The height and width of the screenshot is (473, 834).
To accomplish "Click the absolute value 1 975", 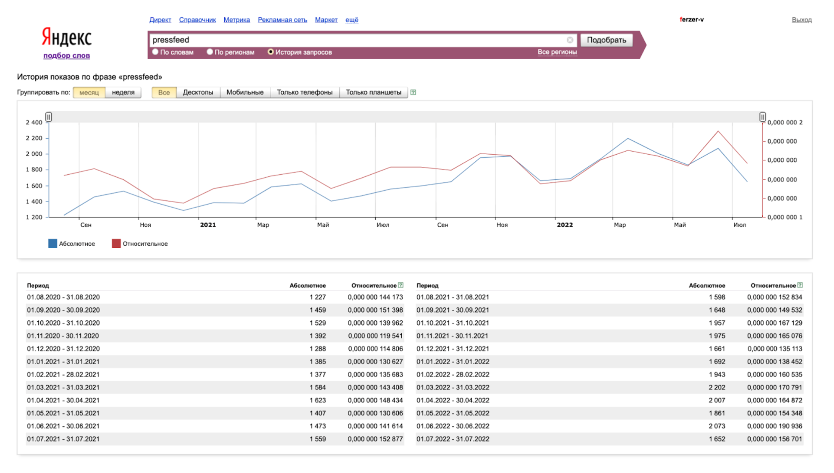I will pos(717,336).
